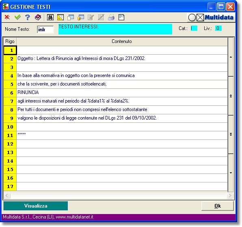Open help with blue question mark
Viewport: 242px width, 227px height.
28,17
